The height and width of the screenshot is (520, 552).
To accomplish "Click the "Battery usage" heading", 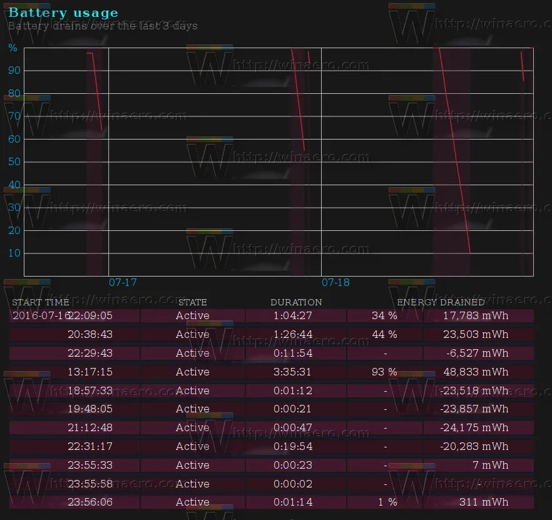I will pos(63,13).
